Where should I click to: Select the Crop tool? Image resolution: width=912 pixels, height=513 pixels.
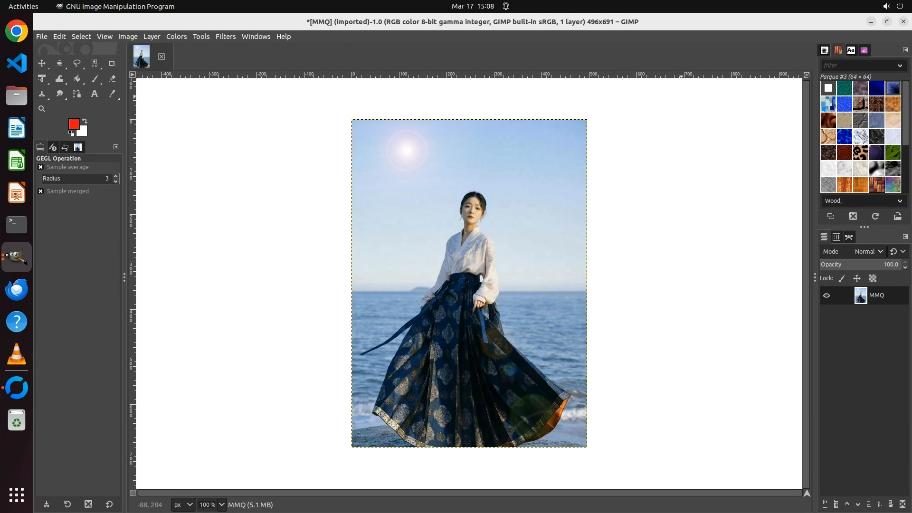[112, 63]
